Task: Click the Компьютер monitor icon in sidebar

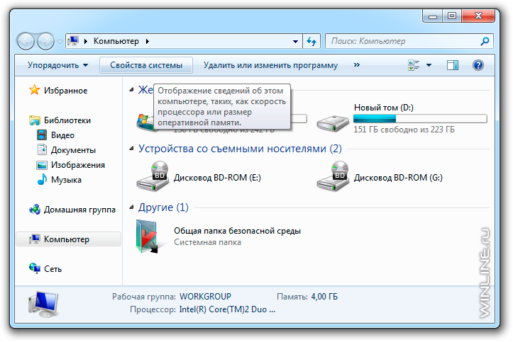Action: (34, 239)
